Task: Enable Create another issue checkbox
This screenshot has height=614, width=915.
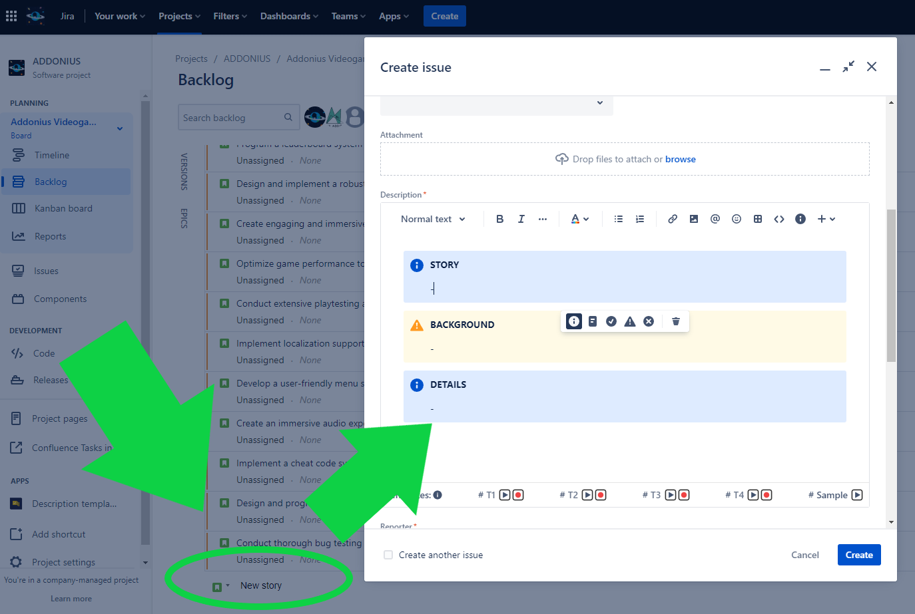Action: [x=388, y=555]
